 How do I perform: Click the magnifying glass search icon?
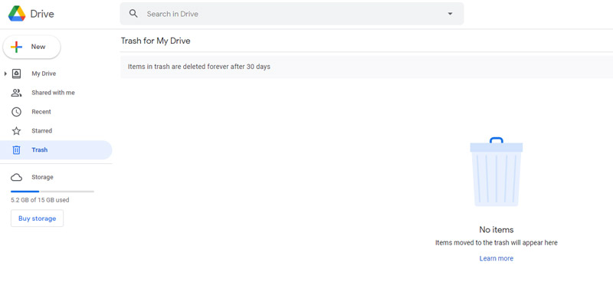pos(133,14)
